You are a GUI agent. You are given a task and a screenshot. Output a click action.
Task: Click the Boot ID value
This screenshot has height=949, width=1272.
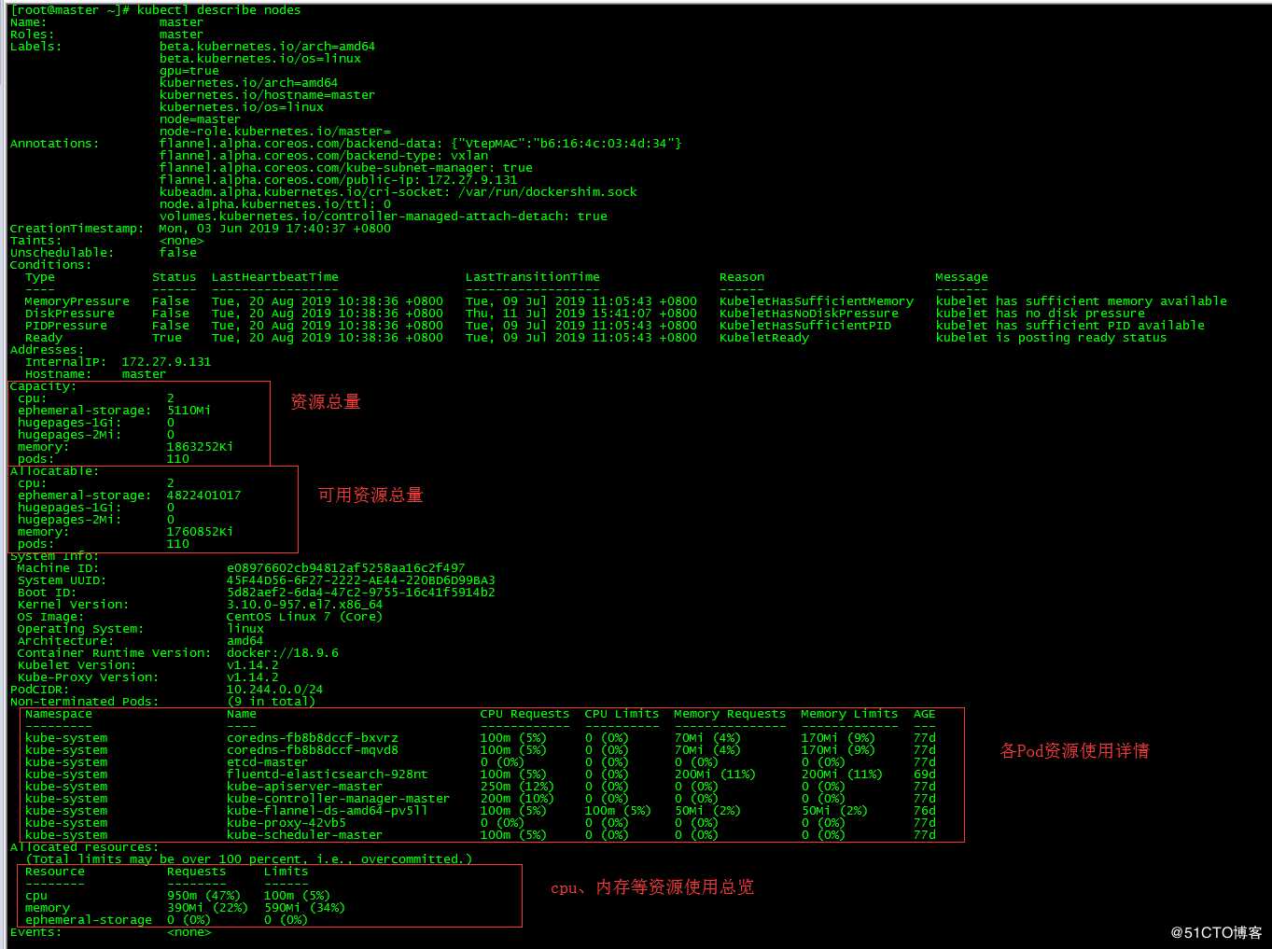360,593
